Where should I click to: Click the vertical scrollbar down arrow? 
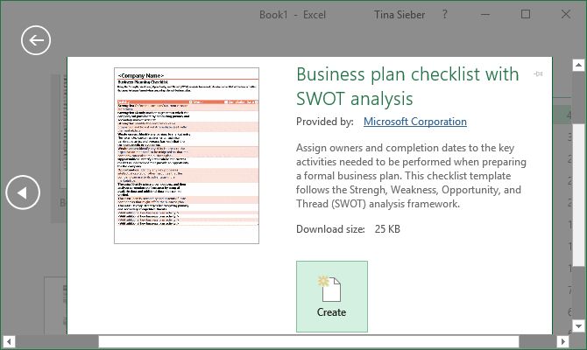point(578,326)
